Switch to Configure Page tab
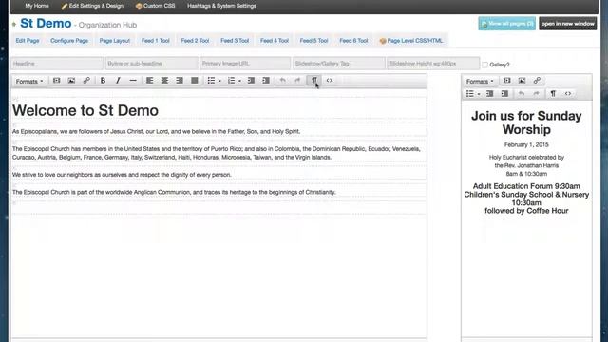Screen dimensions: 608x342 coord(69,41)
